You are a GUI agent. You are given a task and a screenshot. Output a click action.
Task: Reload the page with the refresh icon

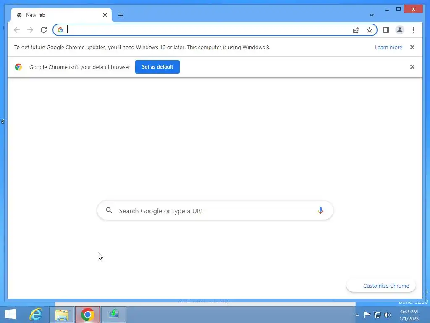point(44,30)
